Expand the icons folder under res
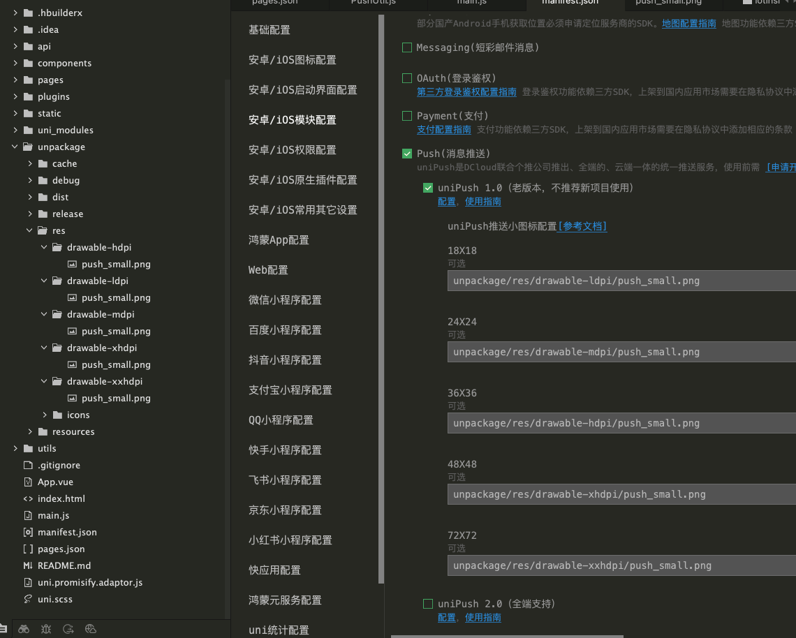Screen dimensions: 796x638 [45, 415]
